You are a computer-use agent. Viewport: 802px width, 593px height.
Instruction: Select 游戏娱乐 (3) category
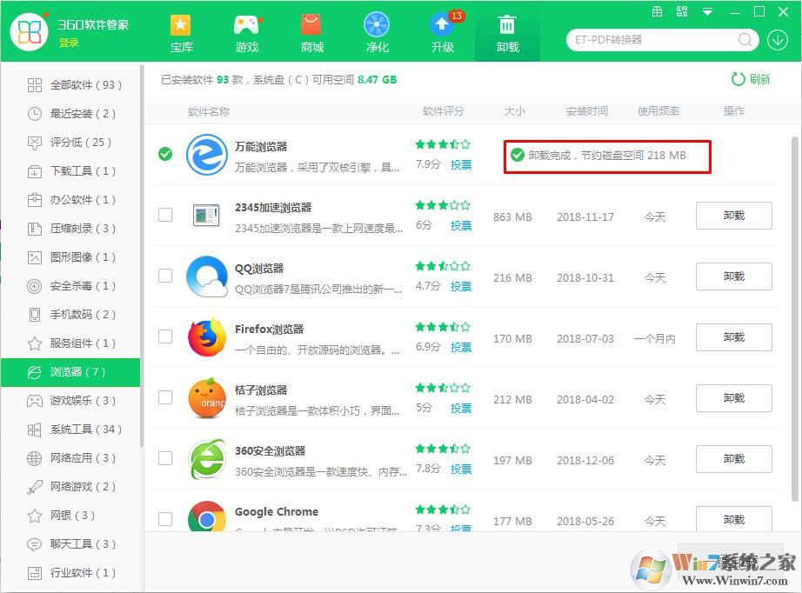(70, 400)
